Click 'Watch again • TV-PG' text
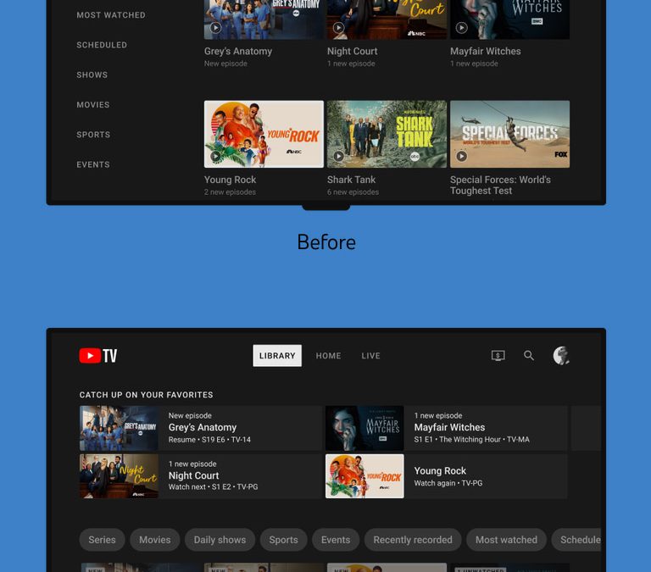 [x=448, y=483]
